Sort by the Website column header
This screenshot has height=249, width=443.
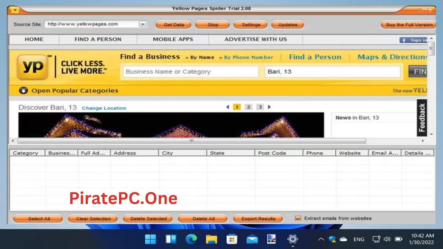pyautogui.click(x=352, y=153)
